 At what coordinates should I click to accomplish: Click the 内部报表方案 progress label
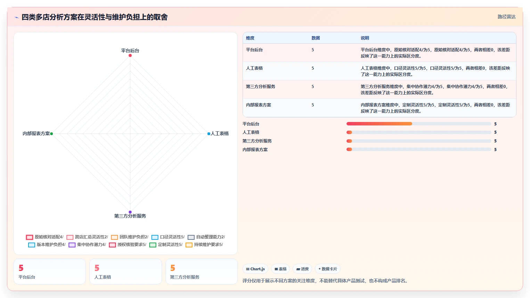point(255,150)
